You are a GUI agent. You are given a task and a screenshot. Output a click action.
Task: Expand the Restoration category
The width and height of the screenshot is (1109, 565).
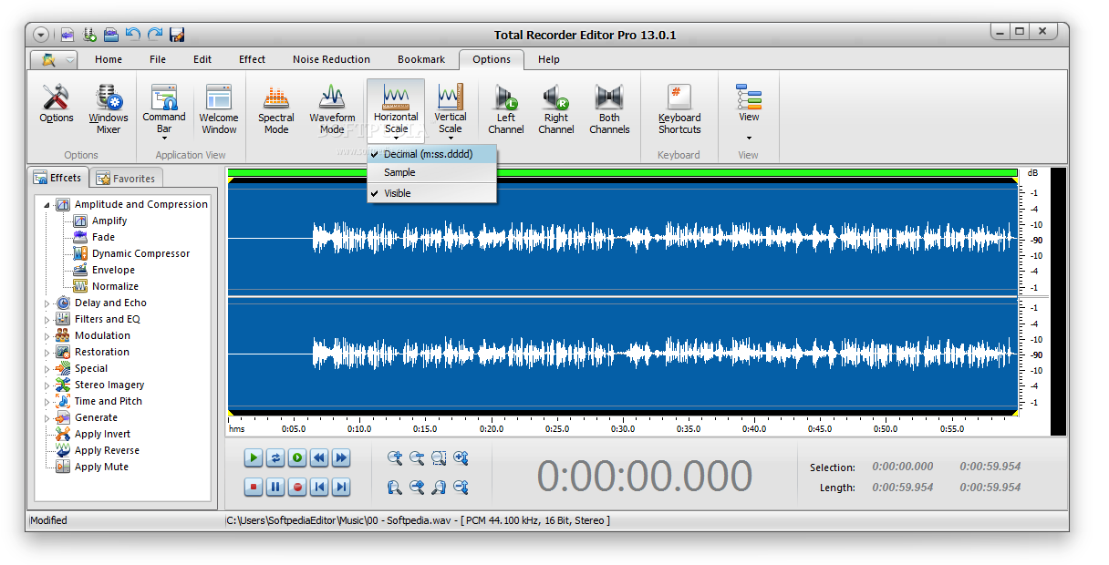pyautogui.click(x=47, y=353)
